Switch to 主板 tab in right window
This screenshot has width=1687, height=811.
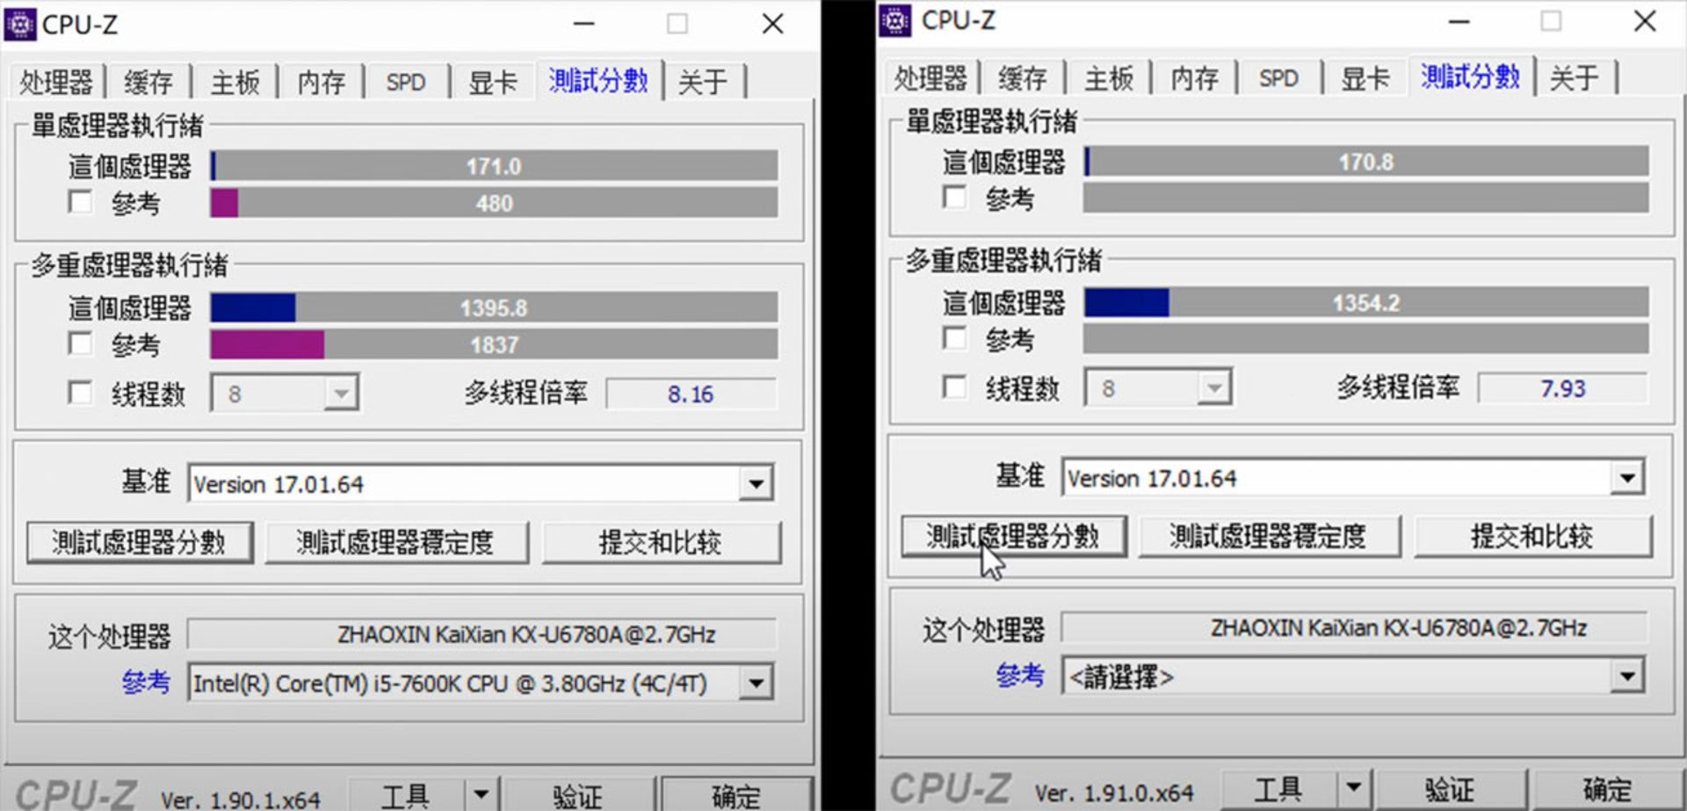tap(1108, 77)
